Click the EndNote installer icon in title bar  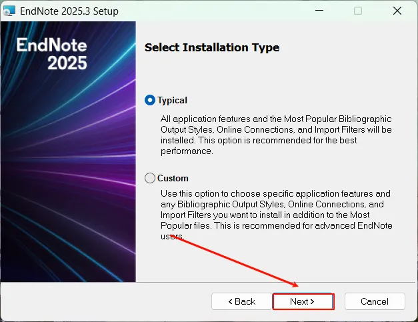[x=9, y=11]
